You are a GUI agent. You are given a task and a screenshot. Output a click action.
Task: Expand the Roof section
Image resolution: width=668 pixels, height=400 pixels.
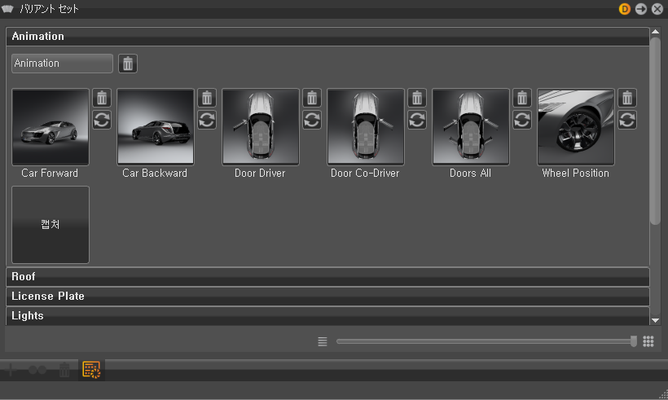[x=327, y=277]
